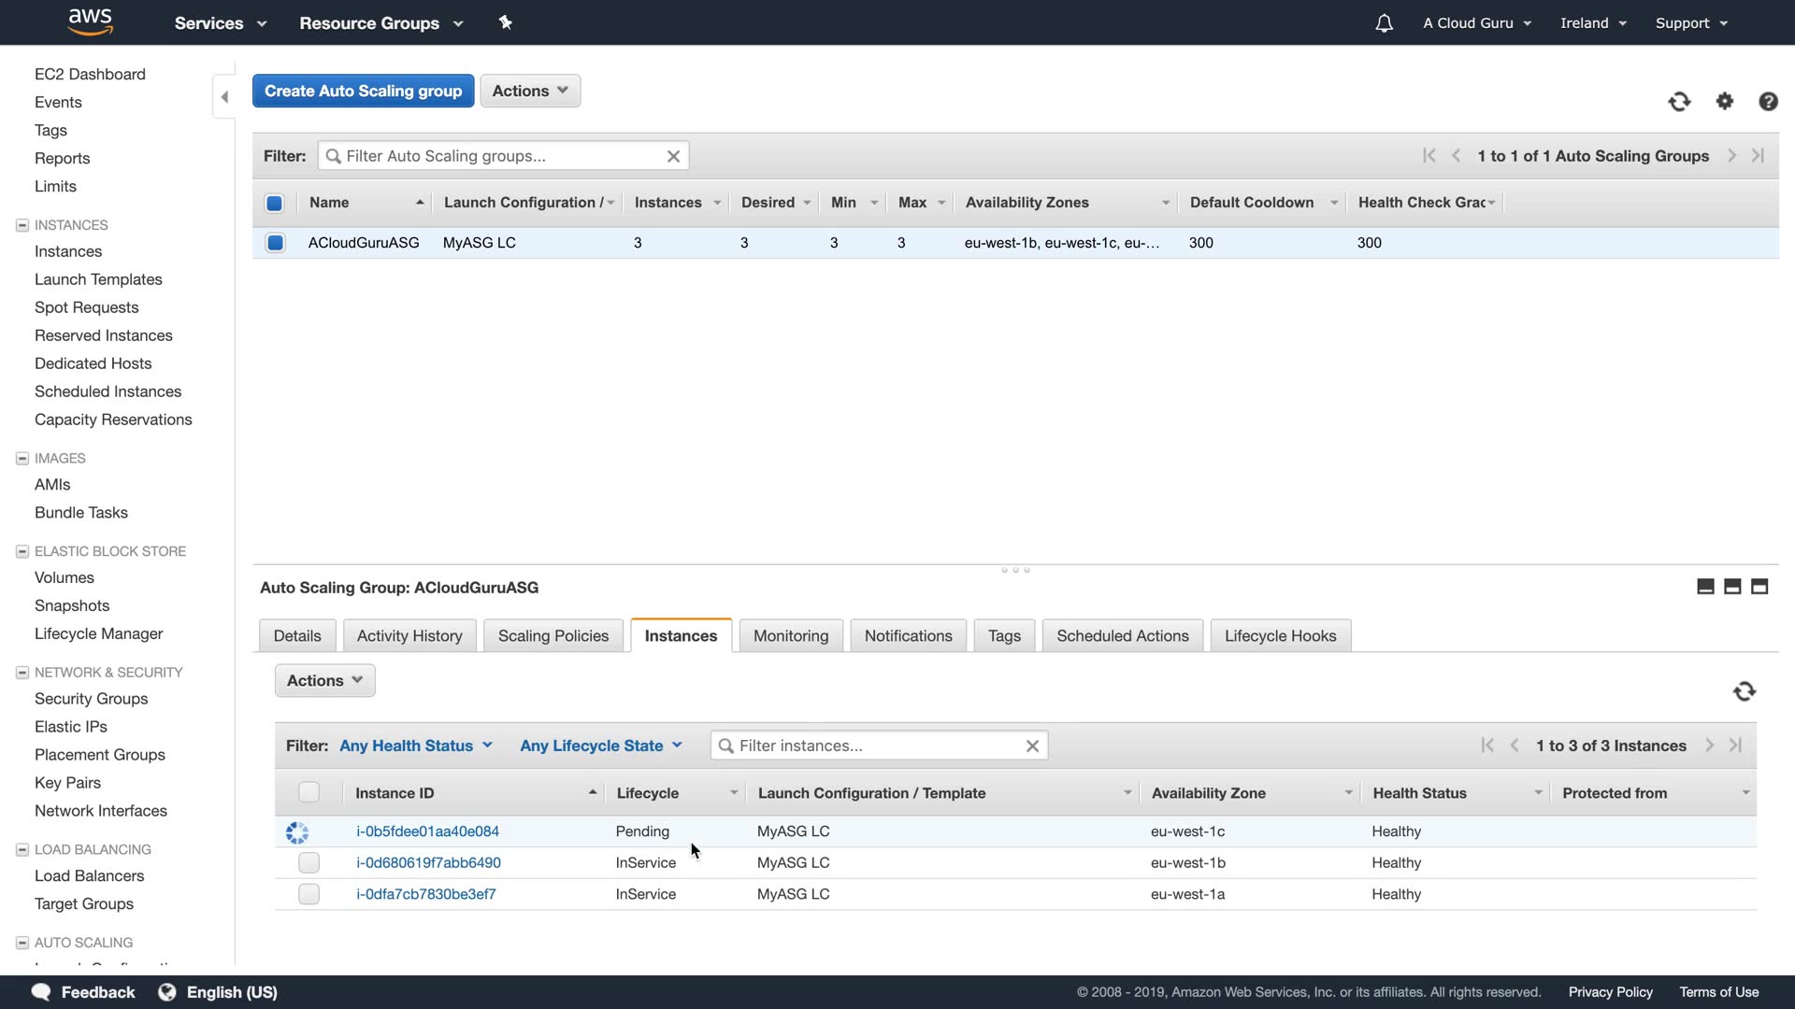Collapse the left navigation sidebar arrow
This screenshot has height=1009, width=1795.
[224, 97]
